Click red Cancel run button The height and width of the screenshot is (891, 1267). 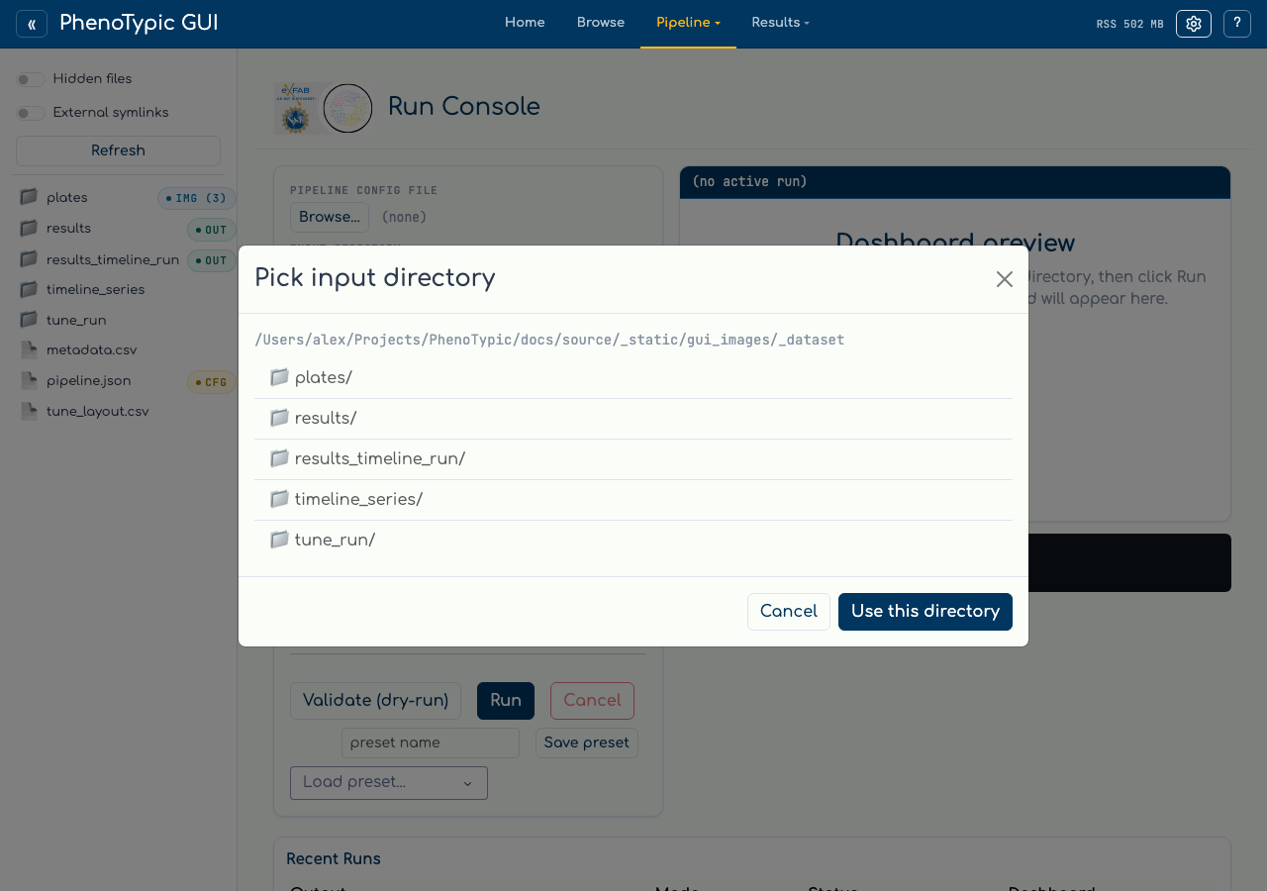[x=592, y=701]
